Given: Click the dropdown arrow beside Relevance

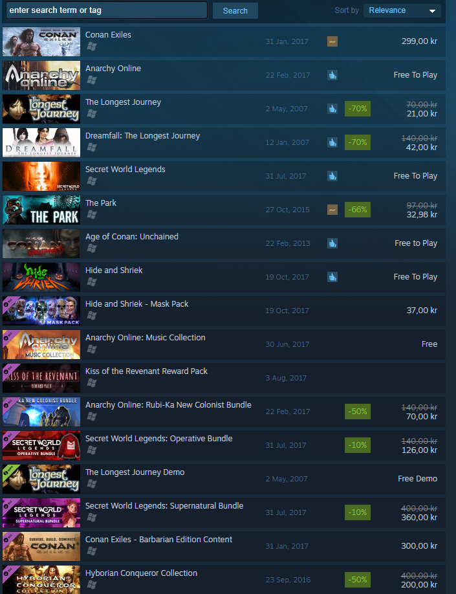Looking at the screenshot, I should [432, 11].
